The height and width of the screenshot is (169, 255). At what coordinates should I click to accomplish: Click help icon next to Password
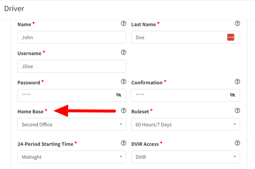(124, 82)
